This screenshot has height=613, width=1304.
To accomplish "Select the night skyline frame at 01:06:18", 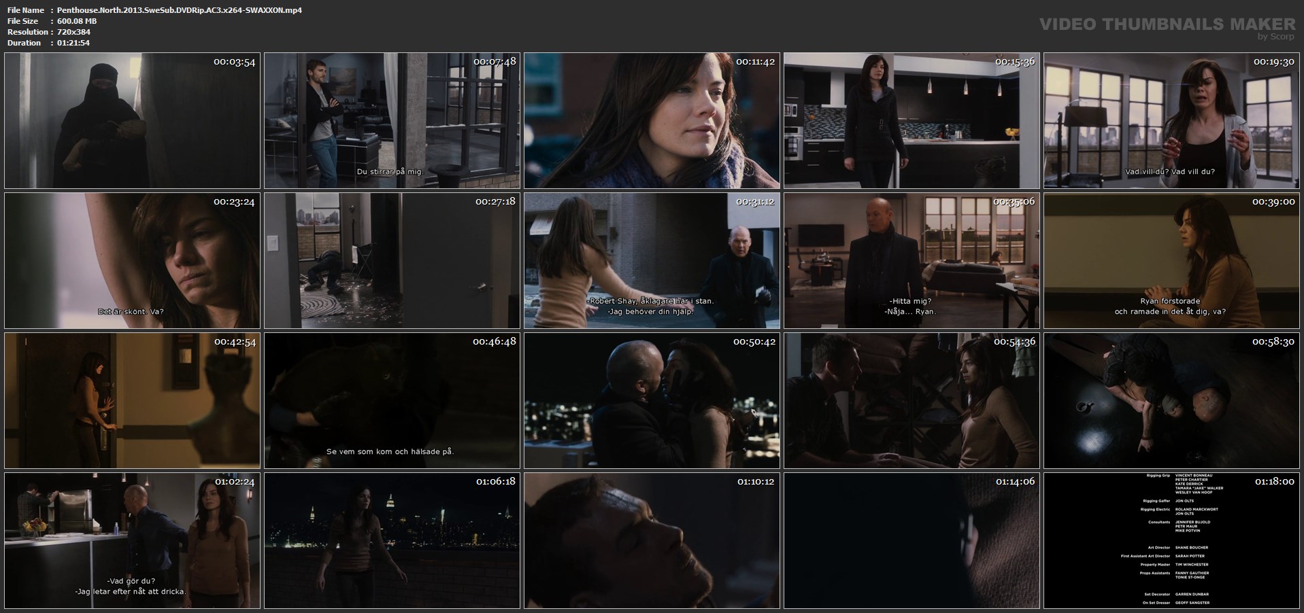I will (x=392, y=540).
